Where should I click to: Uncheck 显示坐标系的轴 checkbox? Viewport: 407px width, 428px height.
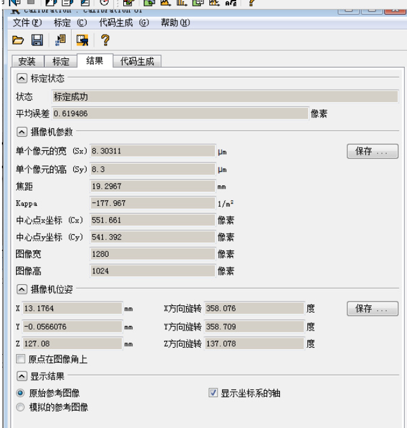212,393
